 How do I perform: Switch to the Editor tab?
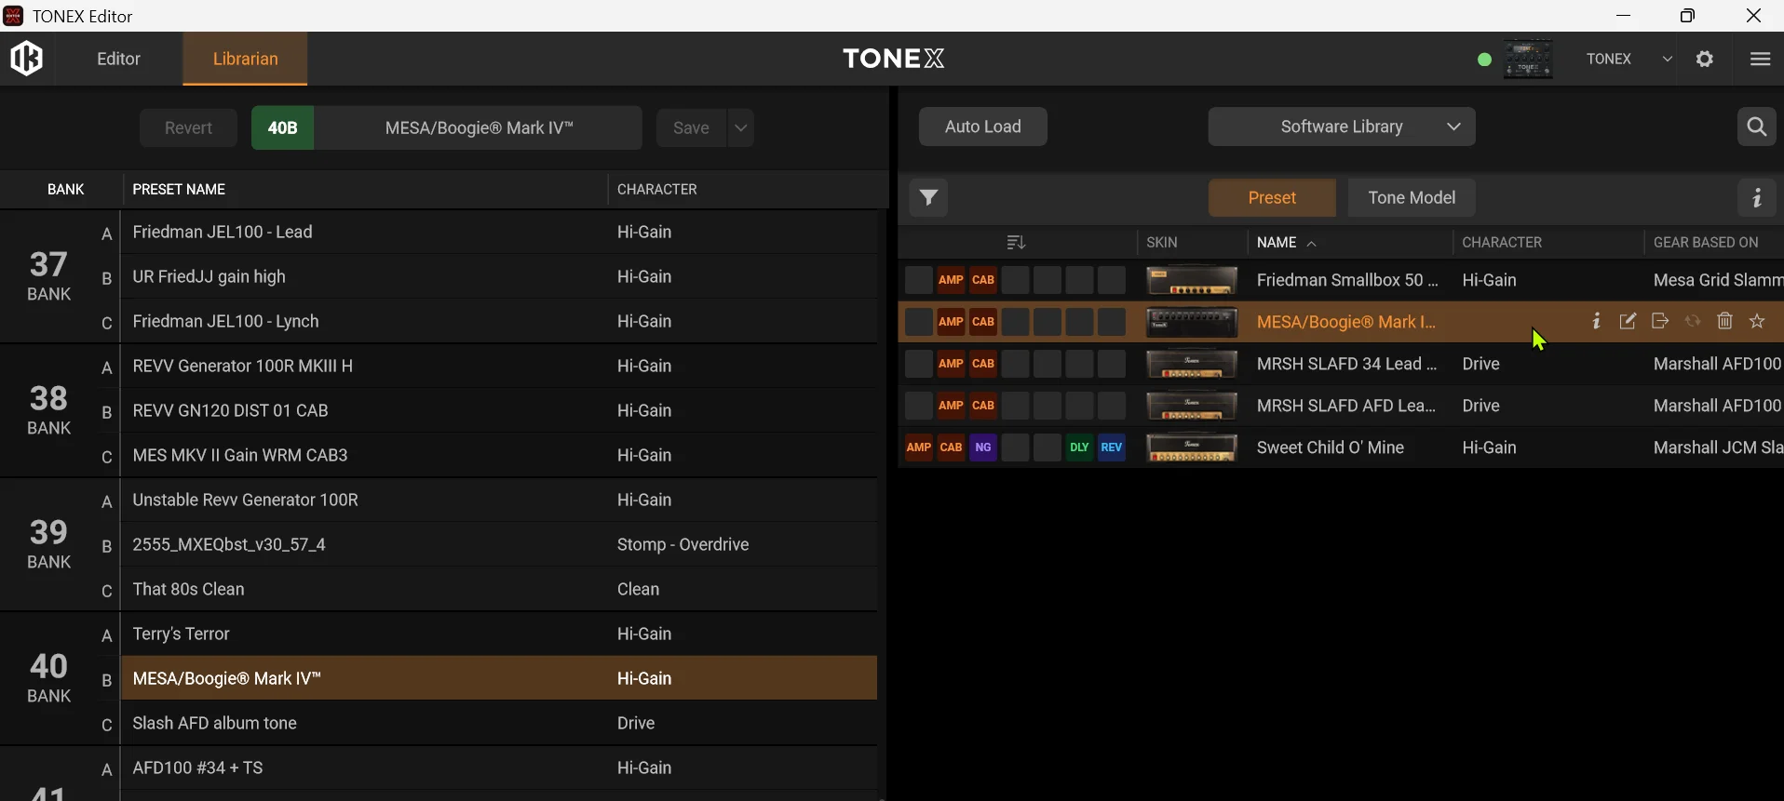(x=119, y=60)
